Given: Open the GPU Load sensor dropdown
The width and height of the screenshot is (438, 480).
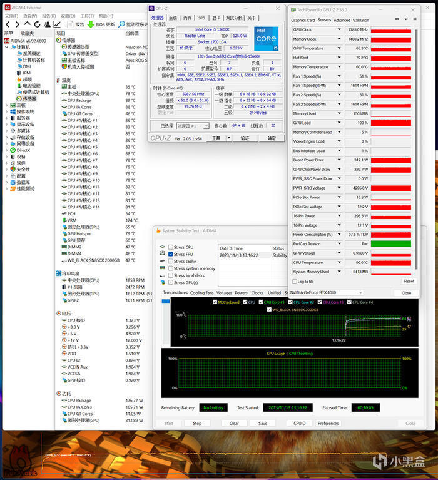Looking at the screenshot, I should coord(339,123).
